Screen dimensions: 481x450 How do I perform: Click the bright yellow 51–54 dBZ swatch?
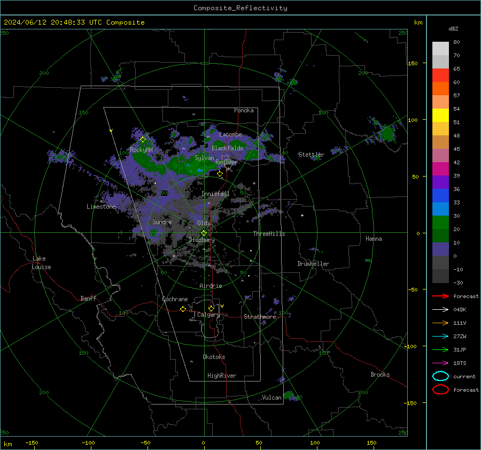[440, 116]
